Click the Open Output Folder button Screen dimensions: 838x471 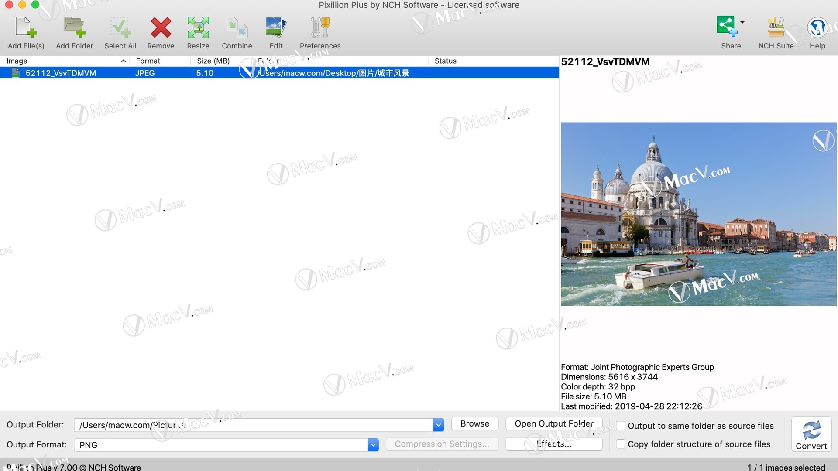[554, 423]
